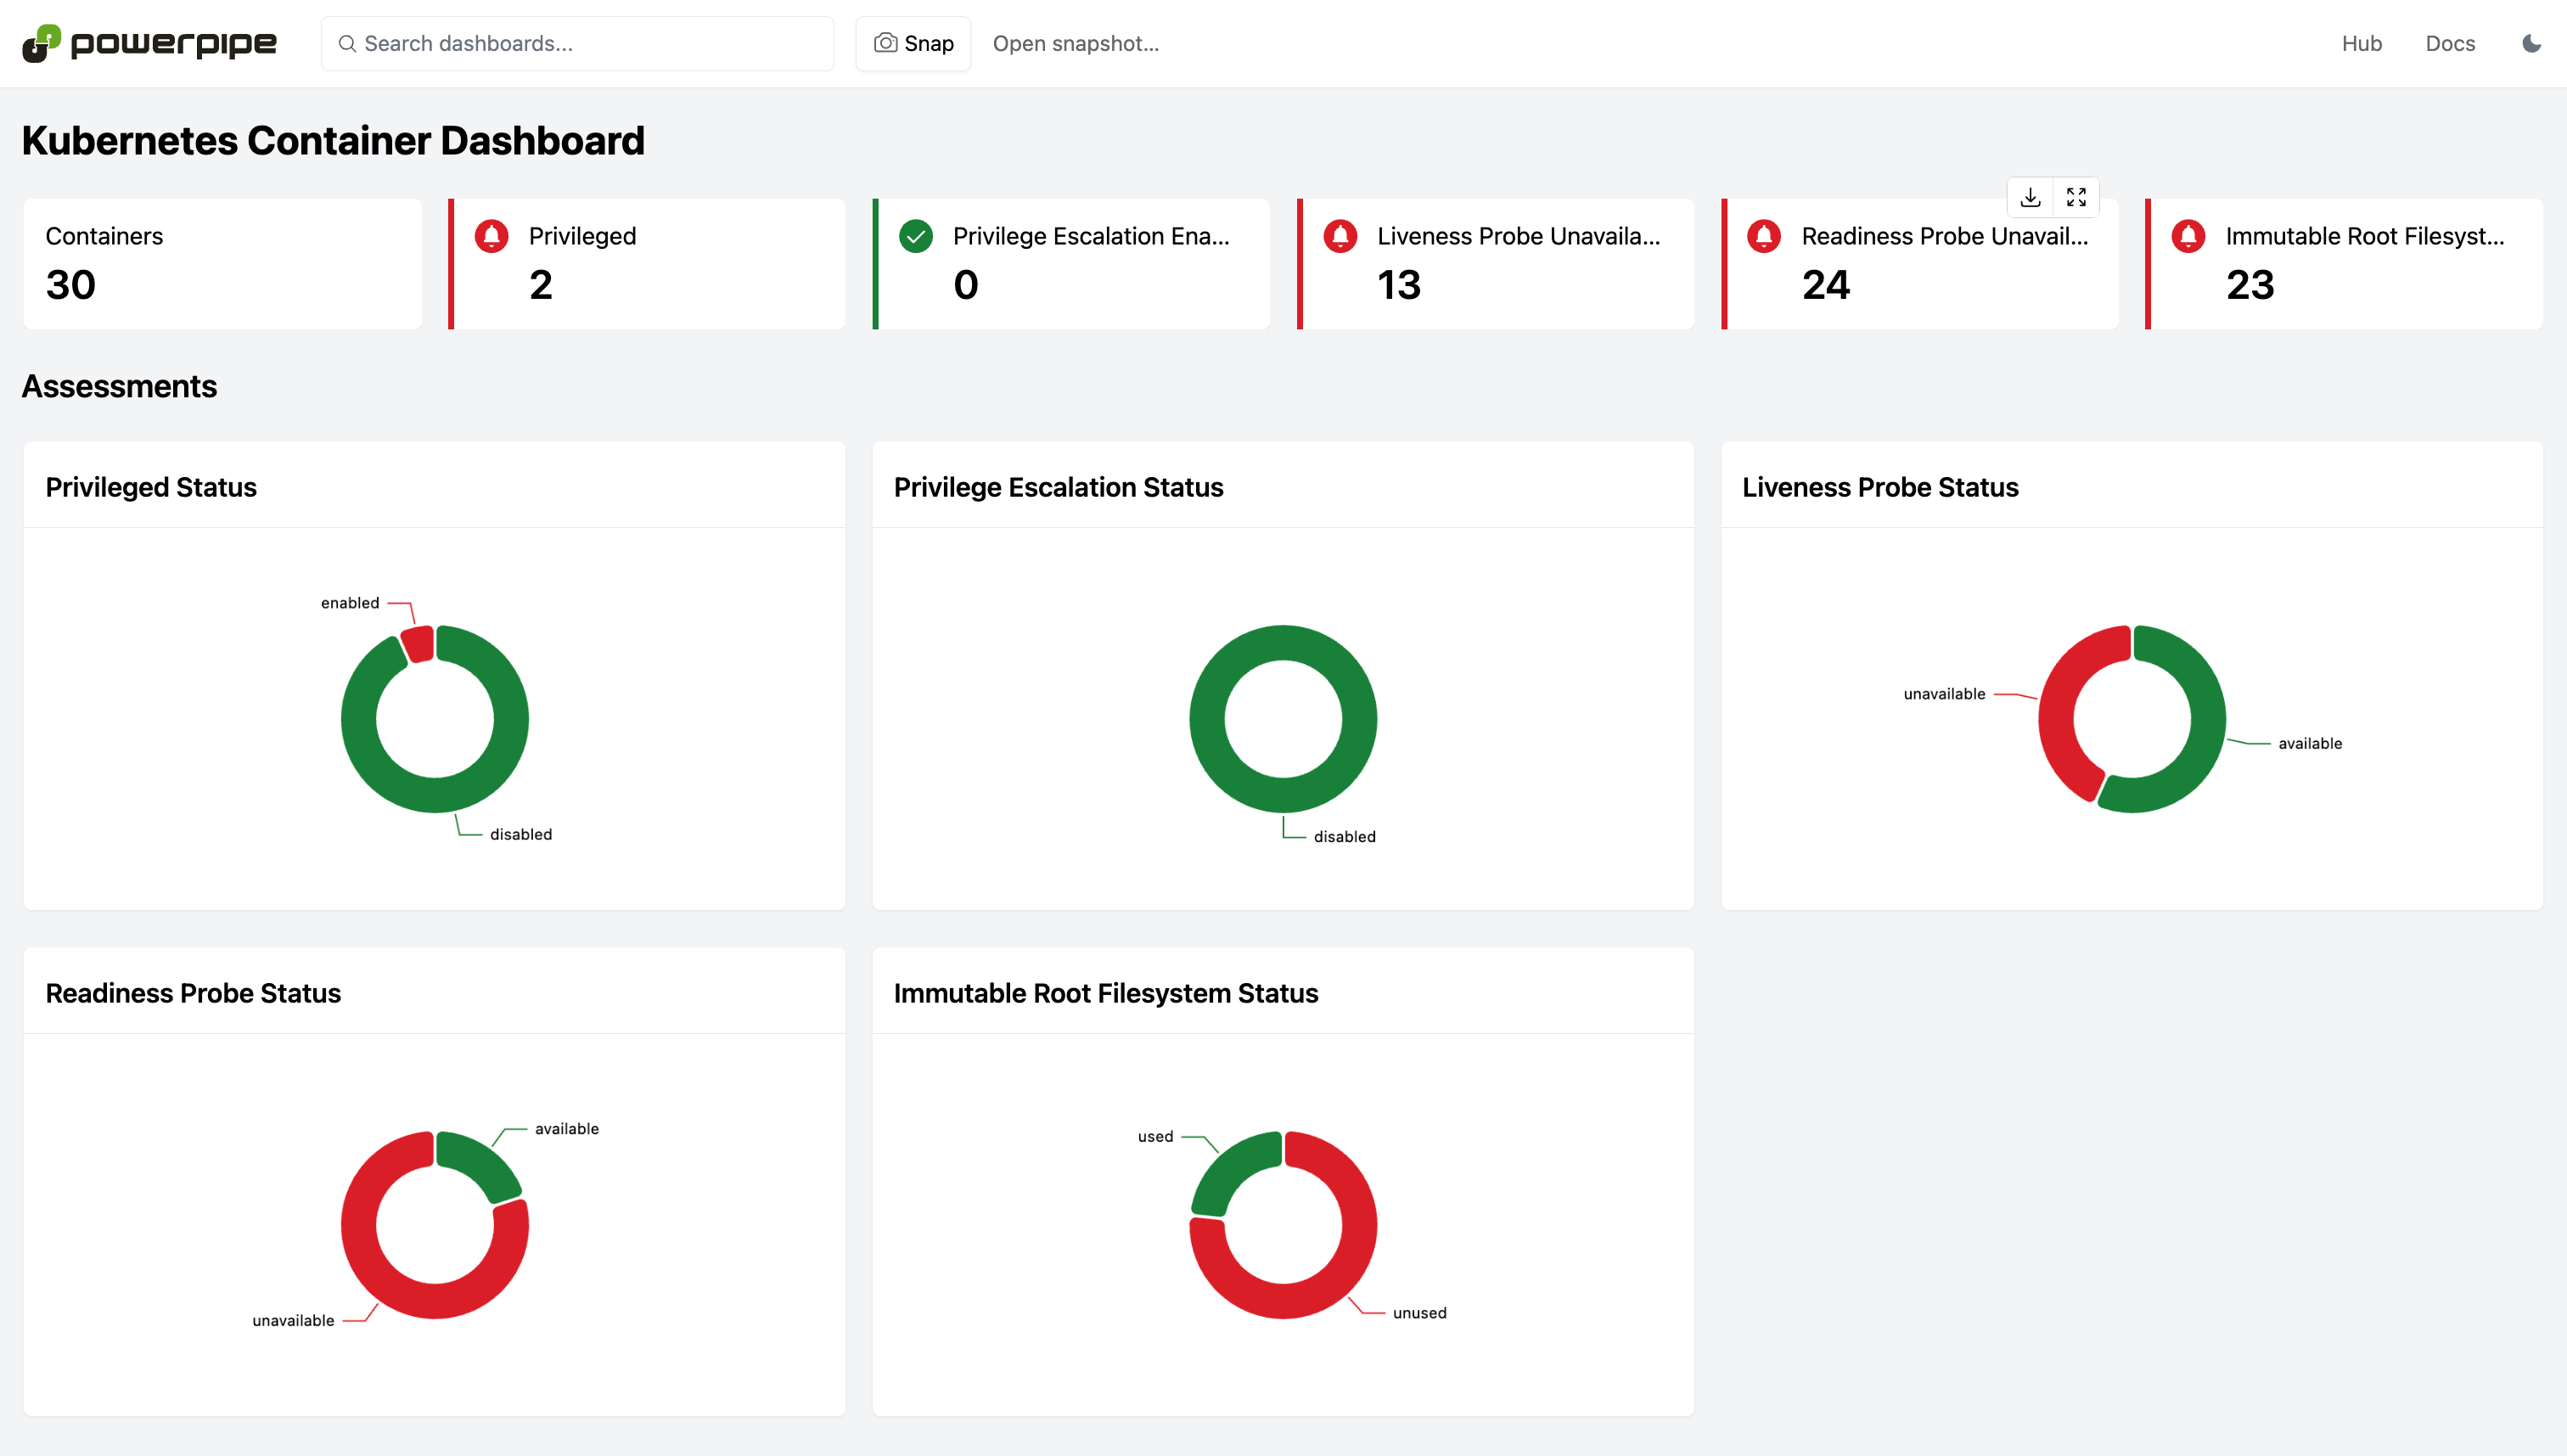
Task: Download the Readiness Probe card data
Action: 2031,197
